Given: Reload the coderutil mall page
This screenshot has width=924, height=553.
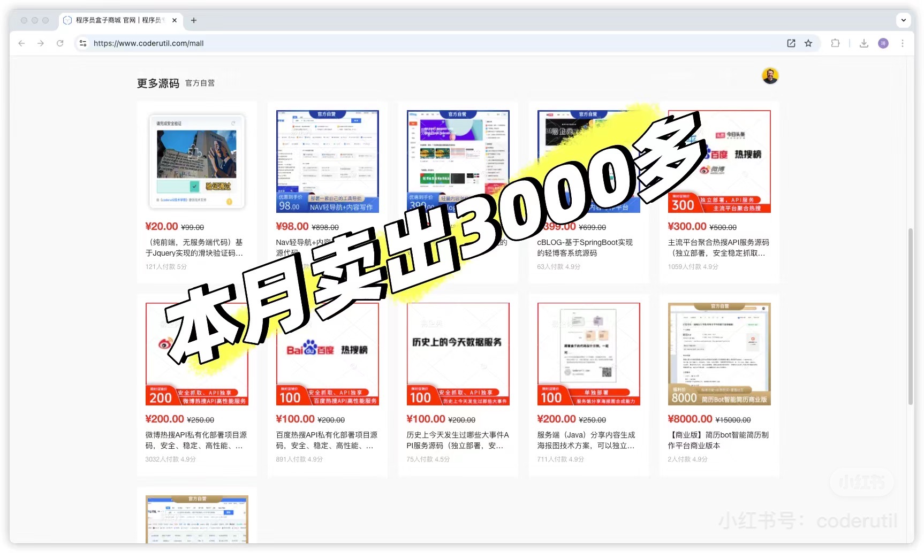Looking at the screenshot, I should point(60,43).
